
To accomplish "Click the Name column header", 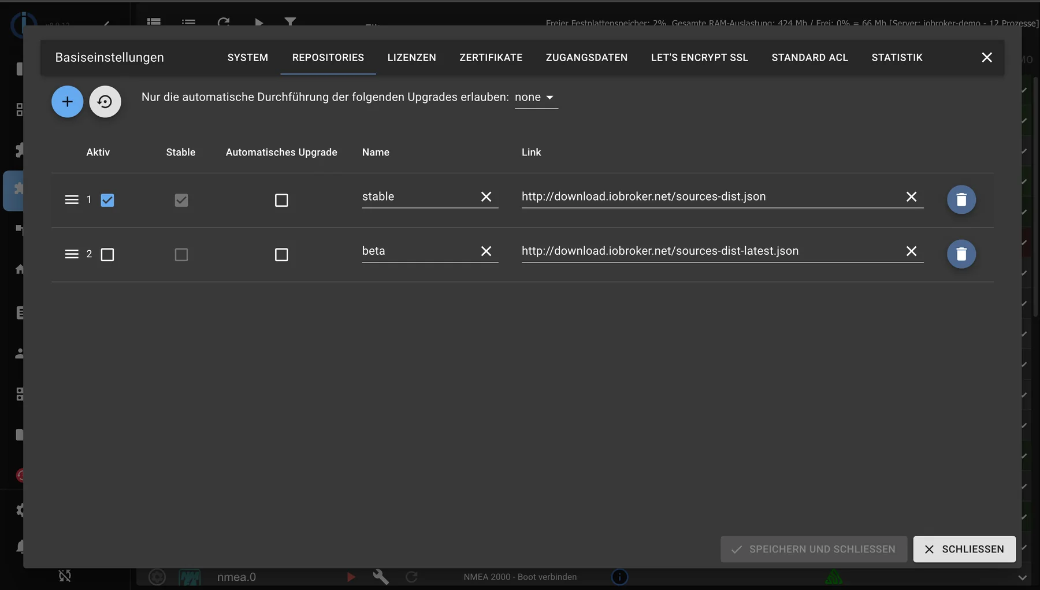I will [x=376, y=153].
